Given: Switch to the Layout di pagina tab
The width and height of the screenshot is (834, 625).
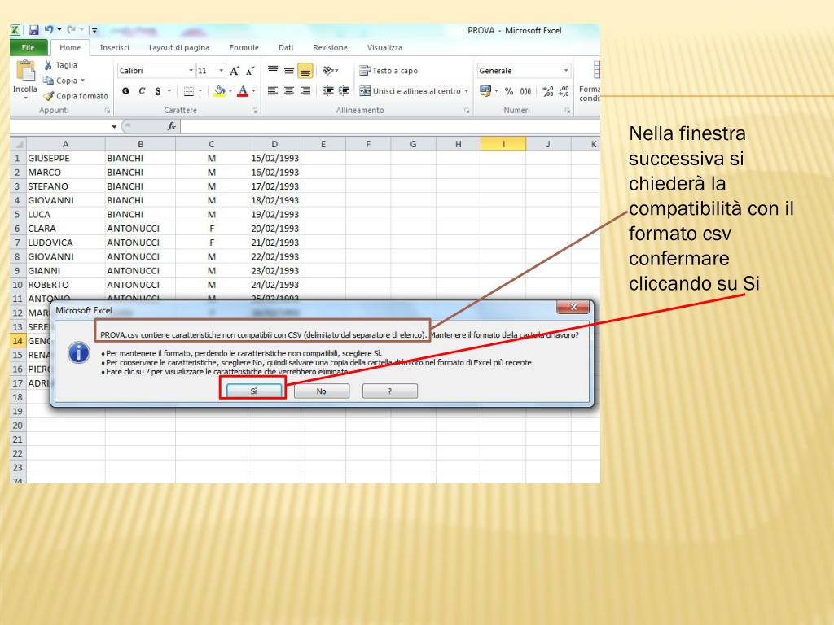Looking at the screenshot, I should point(179,47).
